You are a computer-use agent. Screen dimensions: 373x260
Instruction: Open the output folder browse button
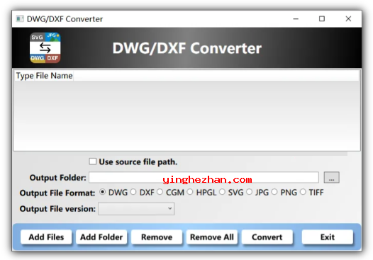click(331, 178)
